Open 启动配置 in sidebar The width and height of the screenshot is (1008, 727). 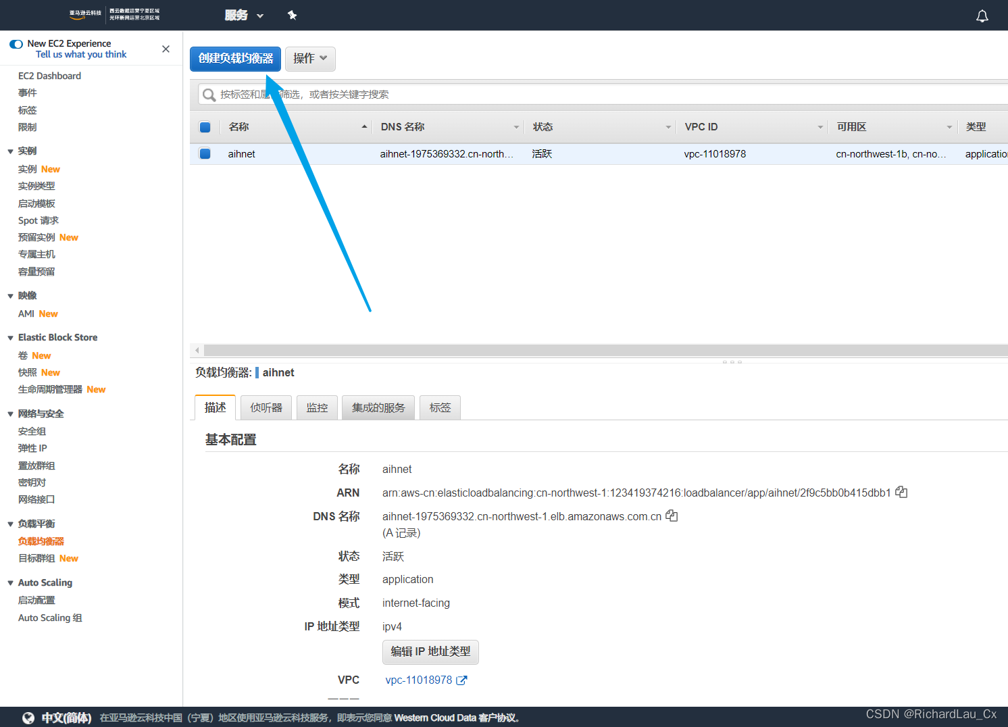tap(36, 600)
